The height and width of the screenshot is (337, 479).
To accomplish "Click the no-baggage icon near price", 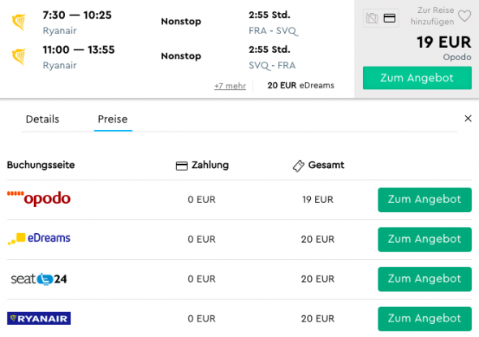I will [372, 19].
